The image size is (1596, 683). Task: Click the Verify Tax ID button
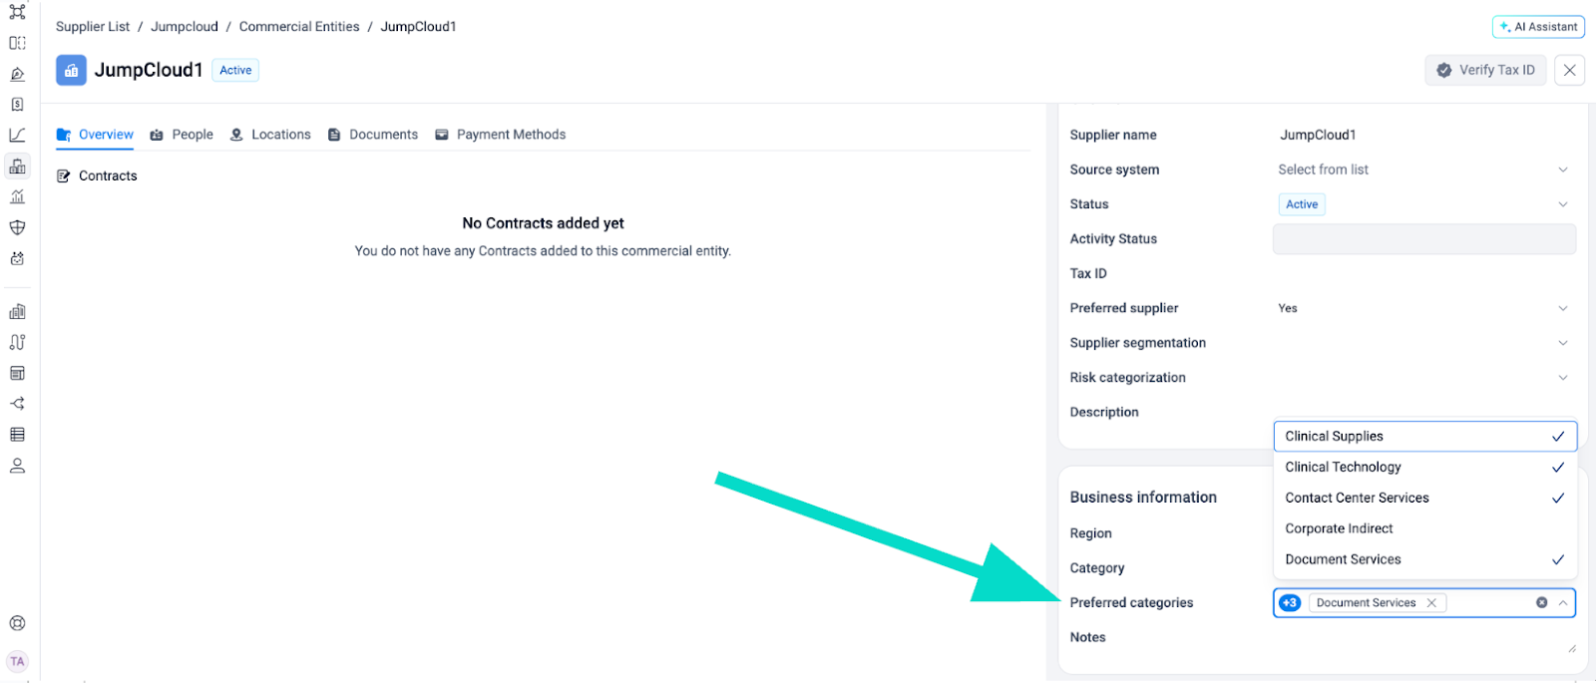click(1485, 70)
